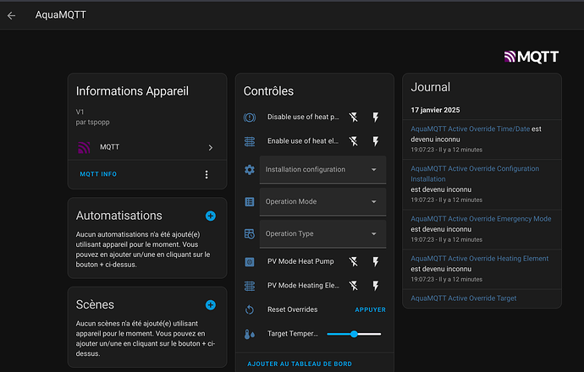Turn off PV Mode Heating Element
The width and height of the screenshot is (584, 372).
pyautogui.click(x=354, y=286)
